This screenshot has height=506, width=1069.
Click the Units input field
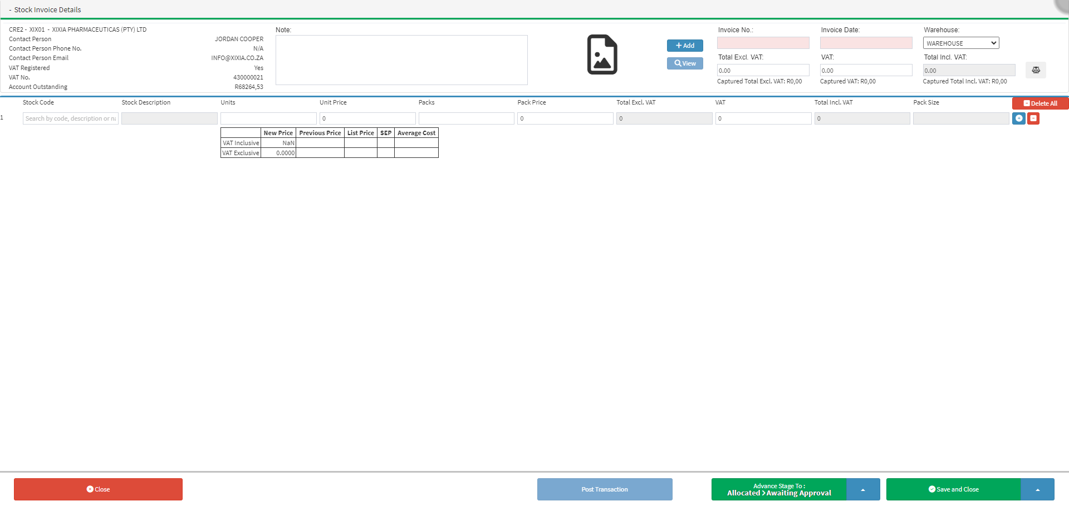click(x=268, y=118)
